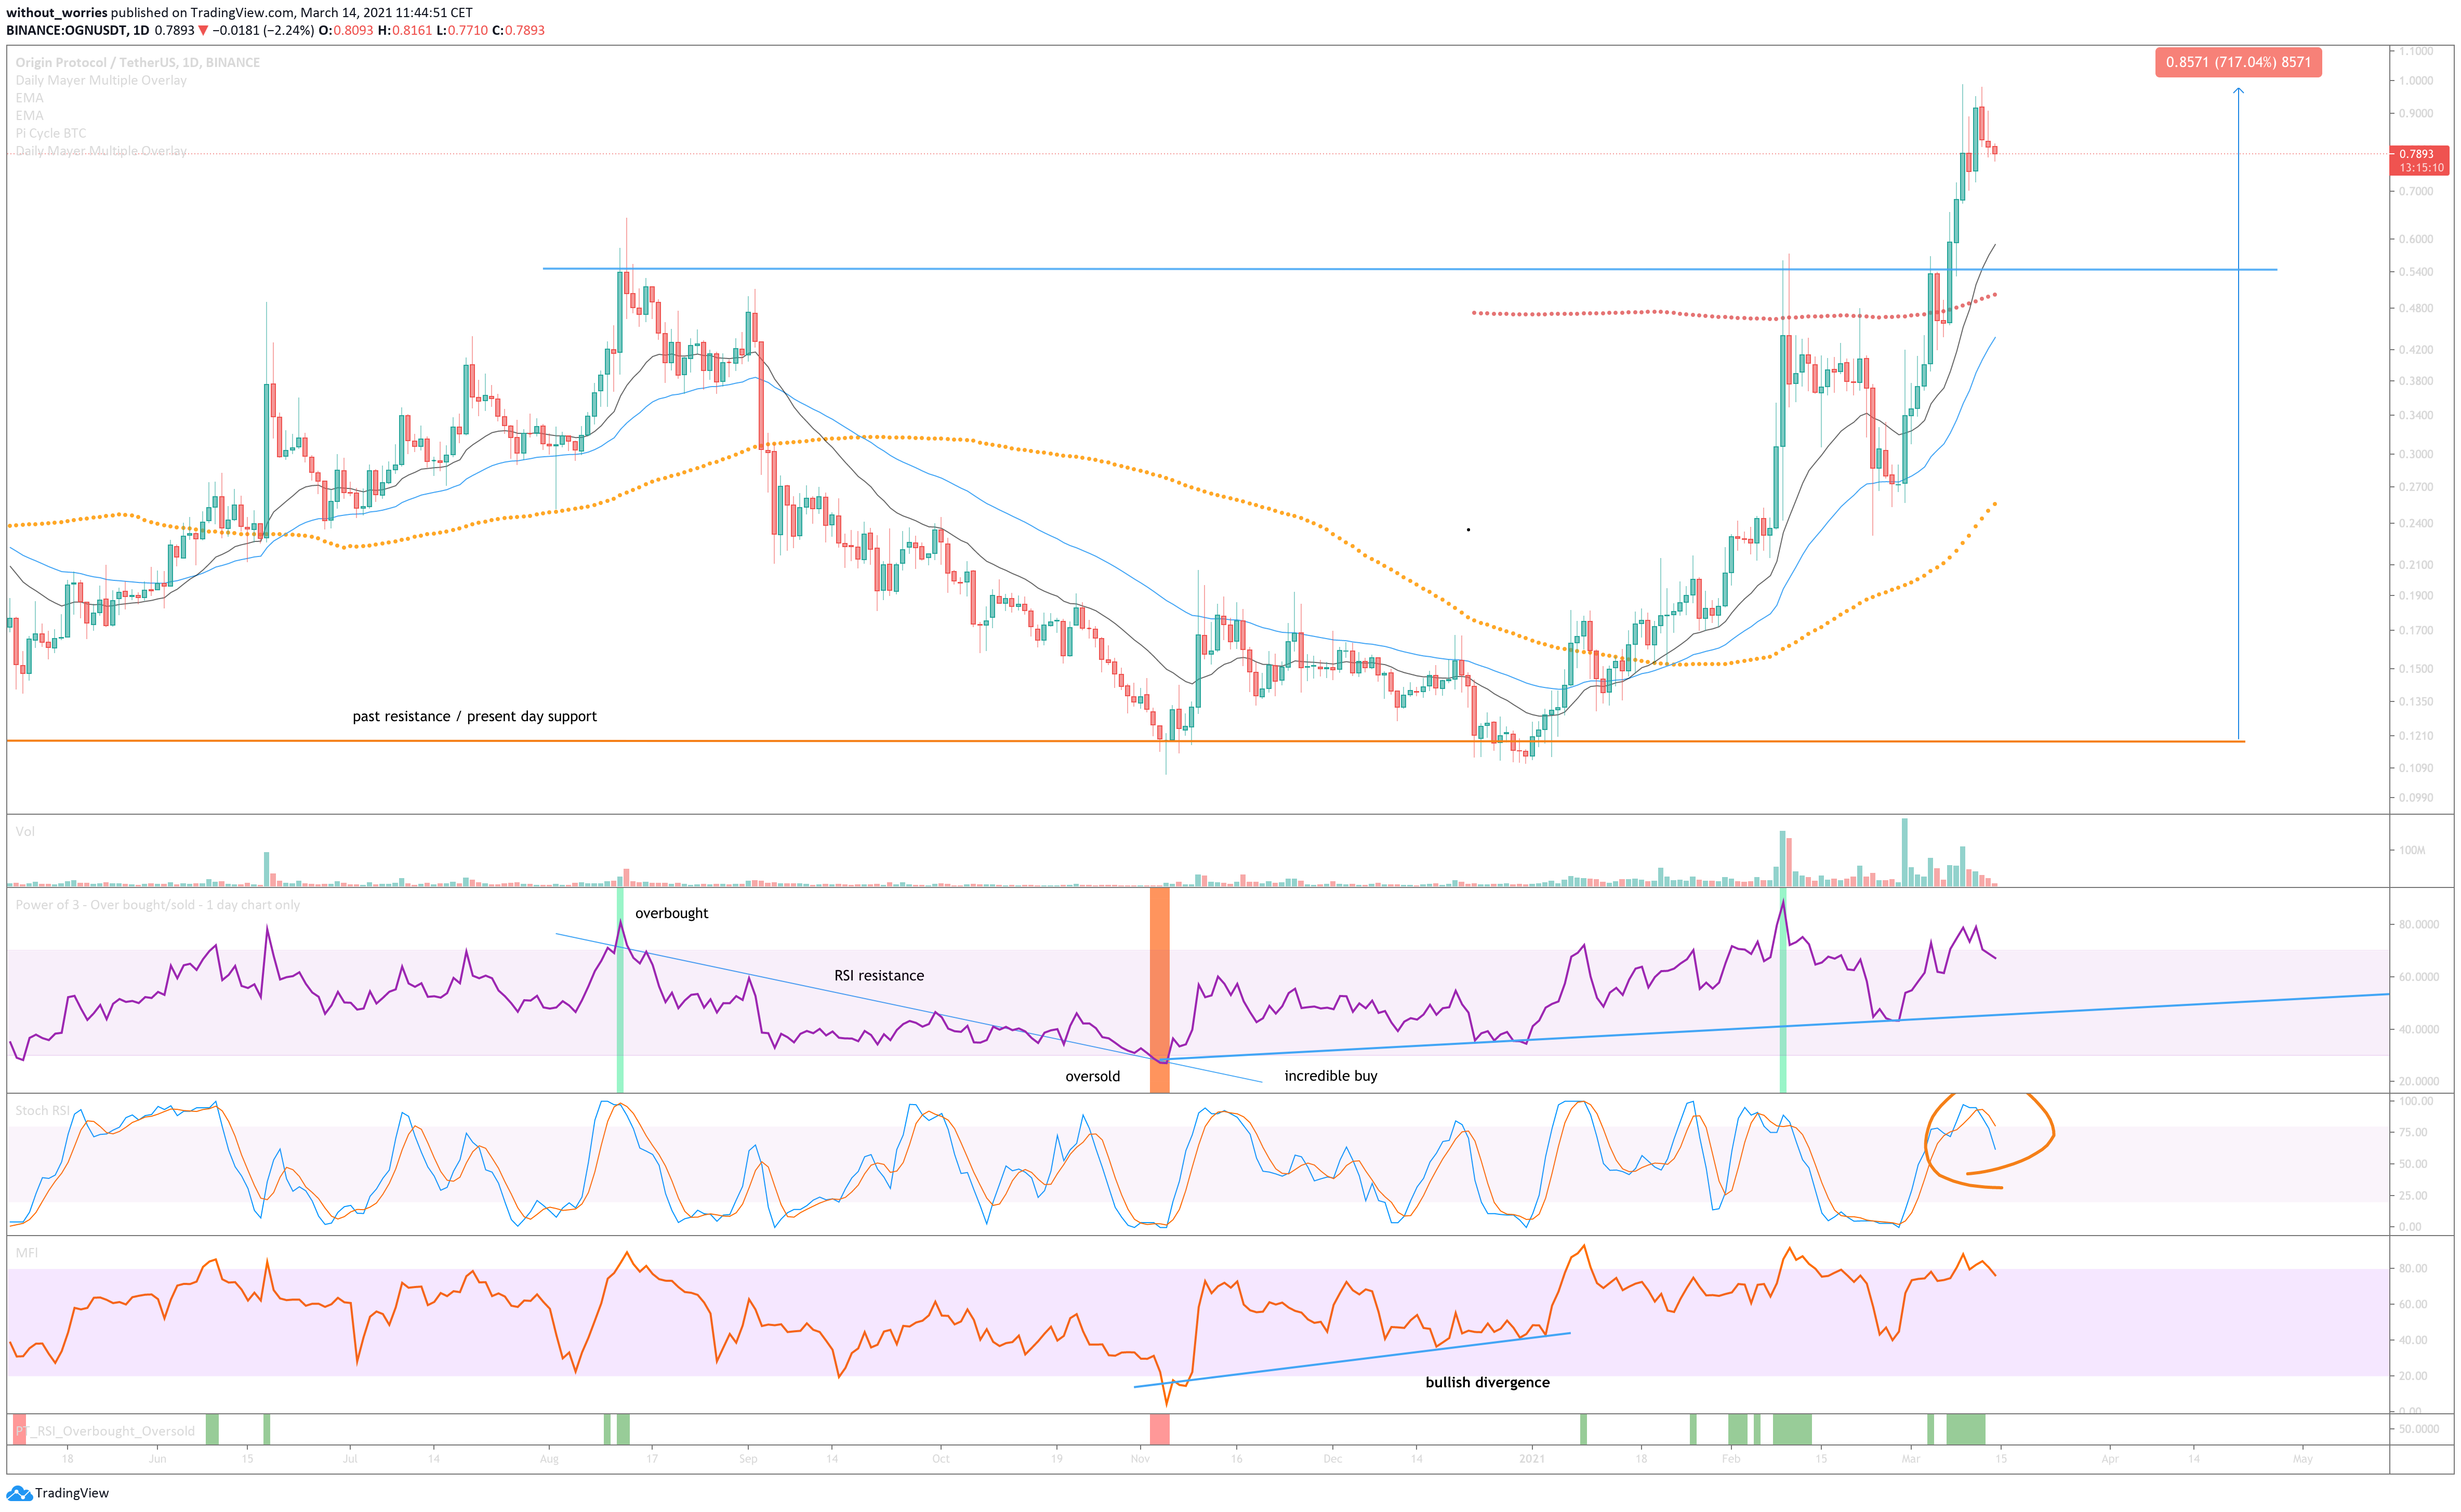2461x1512 pixels.
Task: Click the 0.1210 price axis label
Action: click(x=2416, y=736)
